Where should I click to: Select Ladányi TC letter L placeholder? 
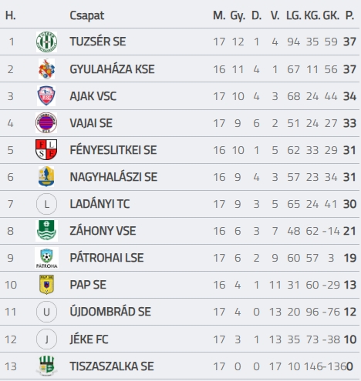46,204
